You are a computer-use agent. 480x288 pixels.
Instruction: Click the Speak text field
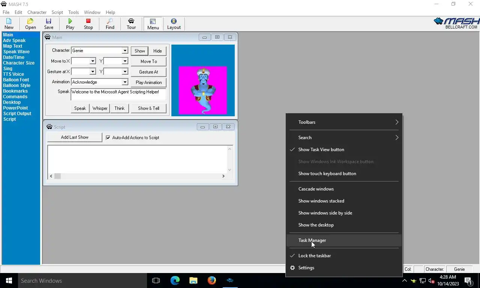click(x=118, y=94)
